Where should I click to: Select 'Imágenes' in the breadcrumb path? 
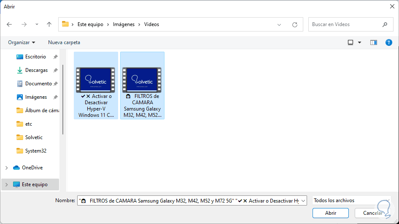pyautogui.click(x=124, y=24)
